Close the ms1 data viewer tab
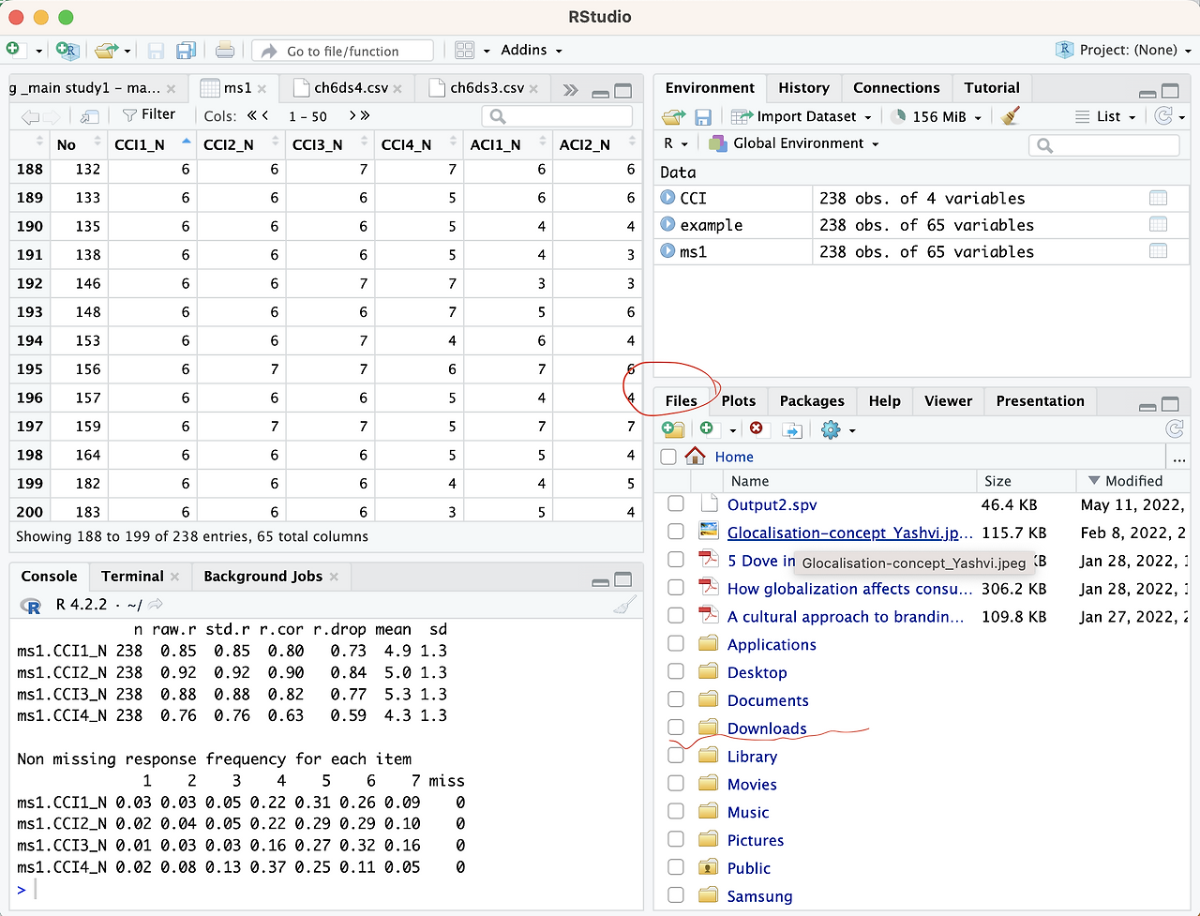This screenshot has height=916, width=1200. click(x=262, y=89)
